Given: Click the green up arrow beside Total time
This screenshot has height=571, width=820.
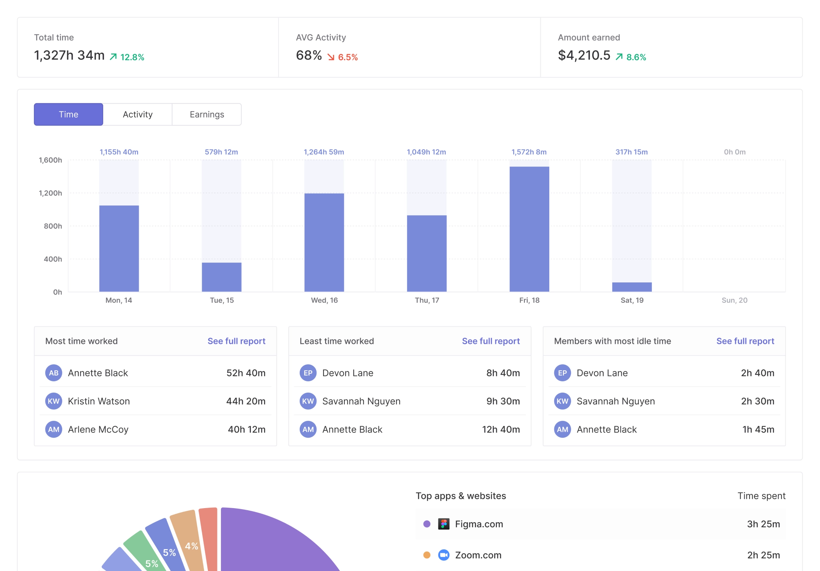Looking at the screenshot, I should tap(113, 57).
